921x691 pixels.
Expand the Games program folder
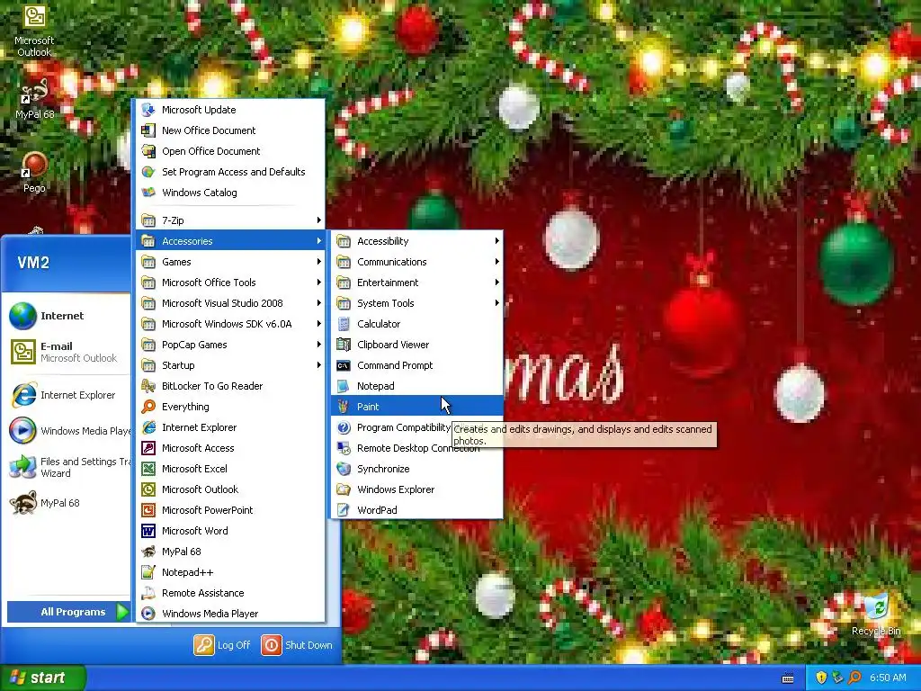click(x=231, y=262)
